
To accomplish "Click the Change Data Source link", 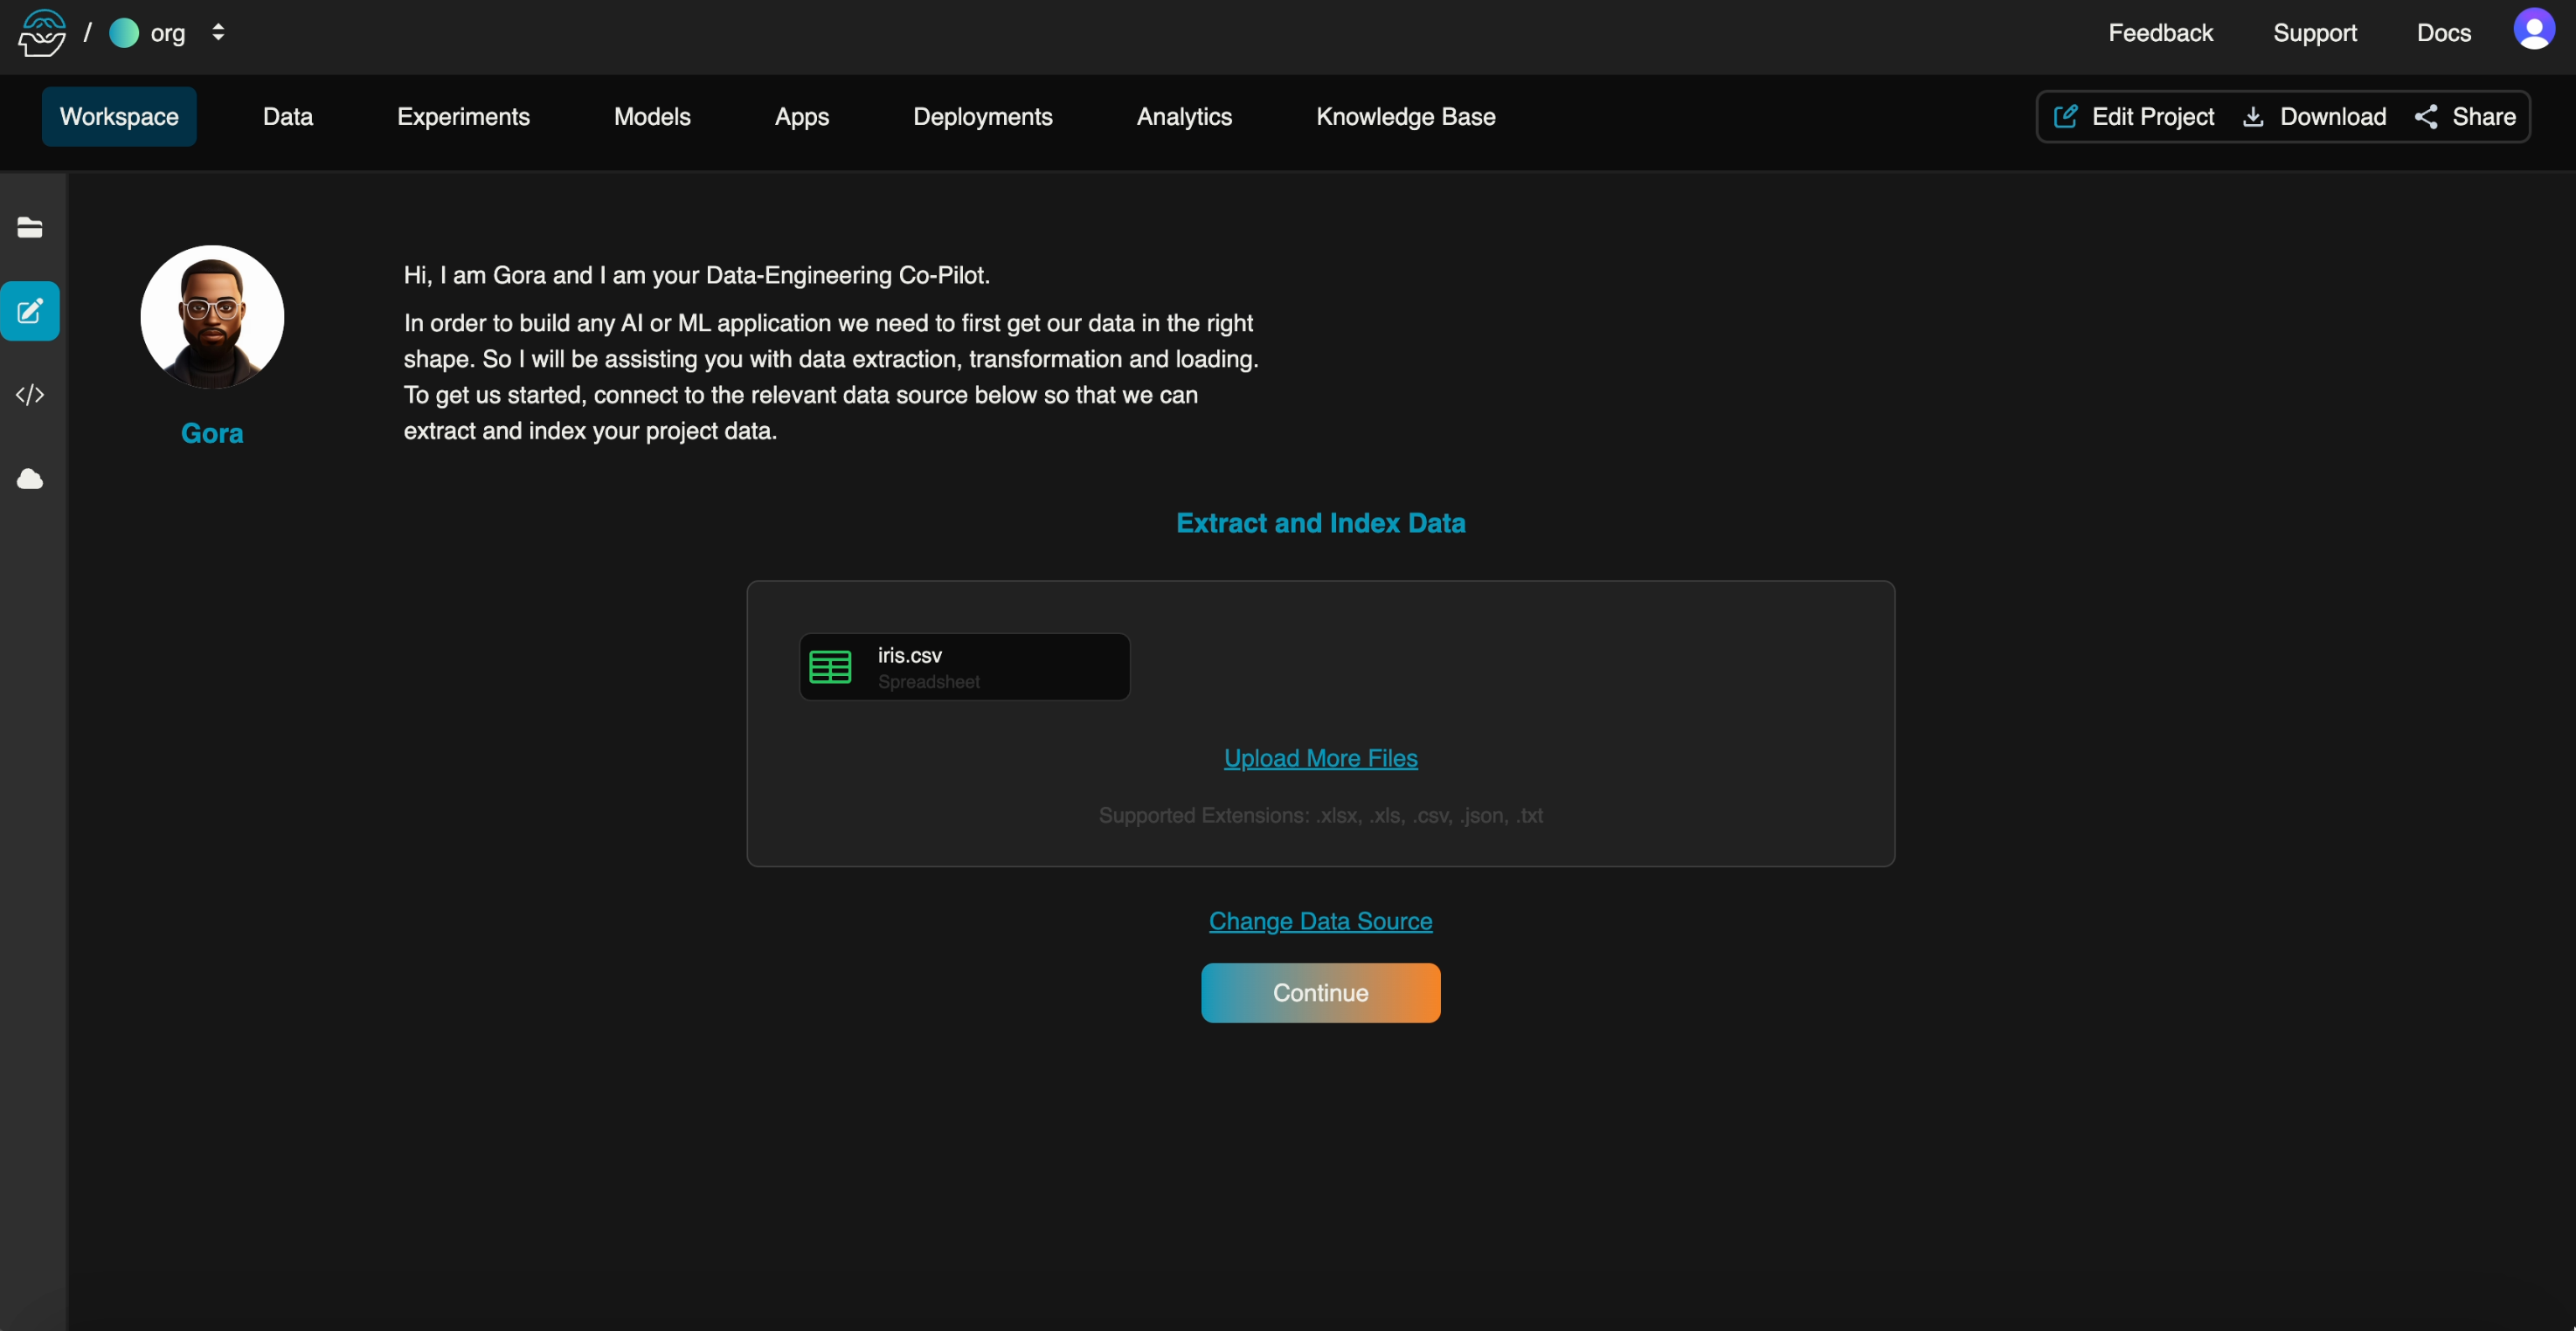I will point(1320,921).
